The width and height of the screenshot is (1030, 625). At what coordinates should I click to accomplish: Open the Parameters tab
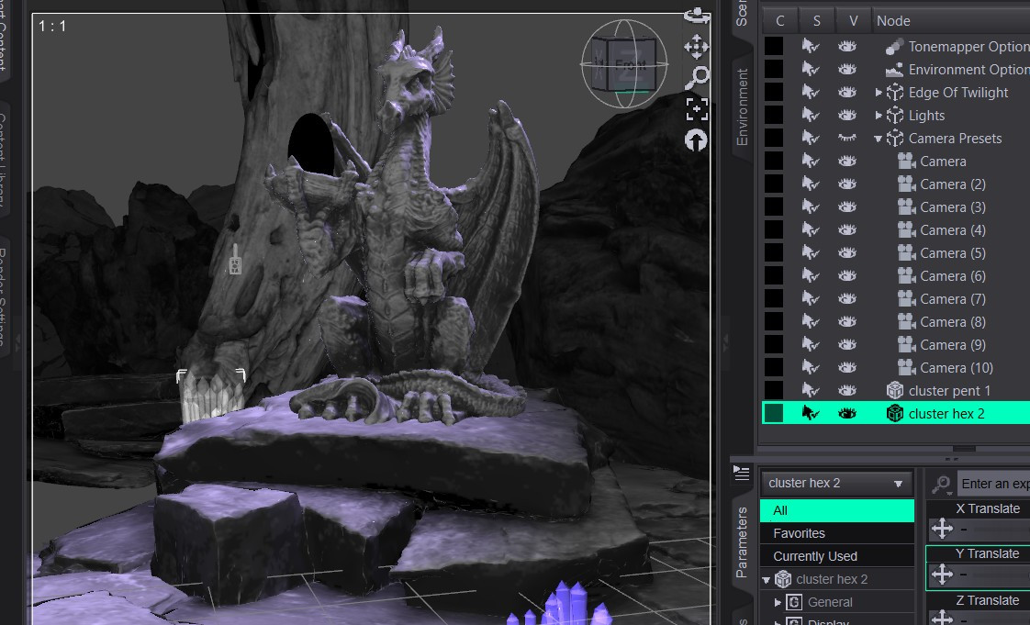click(743, 542)
